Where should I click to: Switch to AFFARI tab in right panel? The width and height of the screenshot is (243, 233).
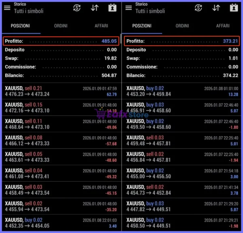tap(223, 26)
